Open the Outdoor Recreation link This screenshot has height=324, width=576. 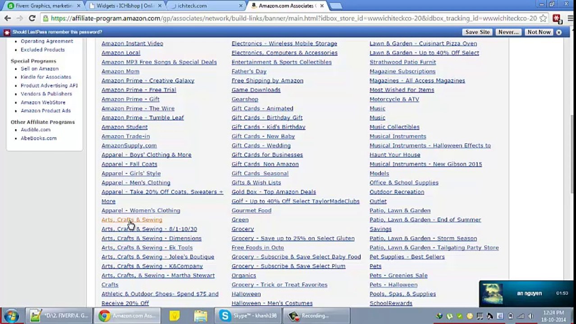[397, 192]
